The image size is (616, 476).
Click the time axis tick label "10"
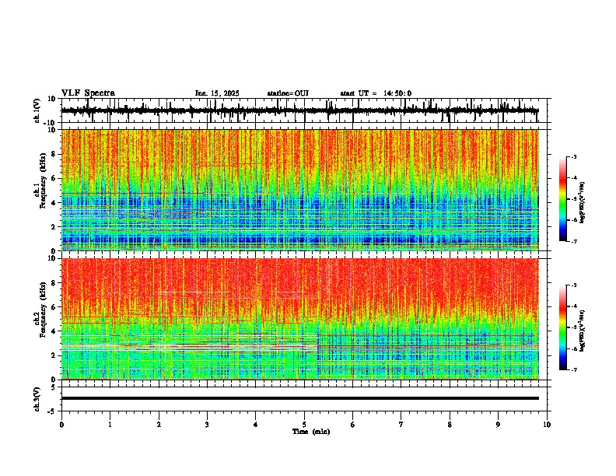click(547, 425)
